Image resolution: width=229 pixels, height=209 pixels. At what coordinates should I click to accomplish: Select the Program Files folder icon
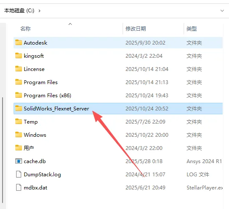click(19, 82)
